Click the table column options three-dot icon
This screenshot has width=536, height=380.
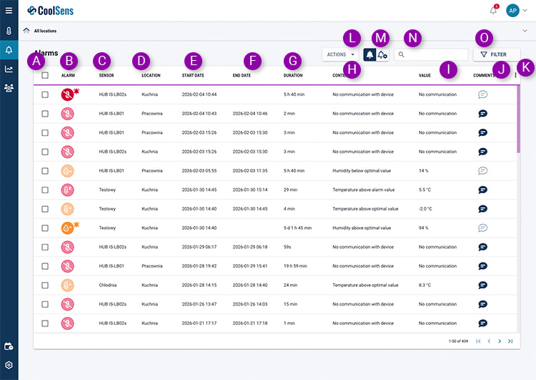point(515,75)
